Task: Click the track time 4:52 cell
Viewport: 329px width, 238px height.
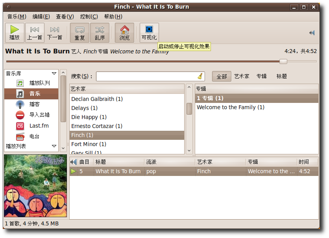Action: [308, 172]
